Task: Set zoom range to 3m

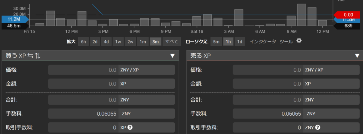Action: [x=156, y=42]
